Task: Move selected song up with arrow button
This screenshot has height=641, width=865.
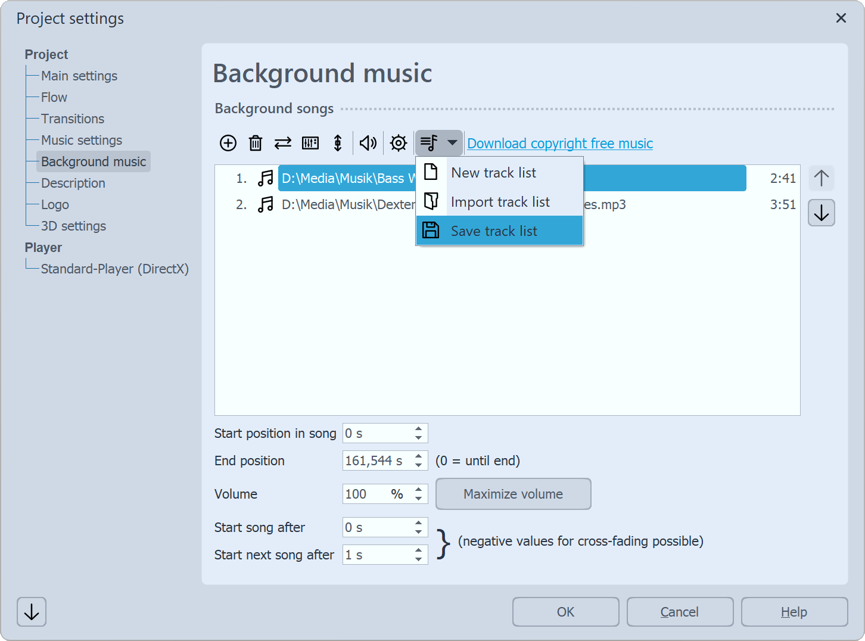Action: pyautogui.click(x=822, y=178)
